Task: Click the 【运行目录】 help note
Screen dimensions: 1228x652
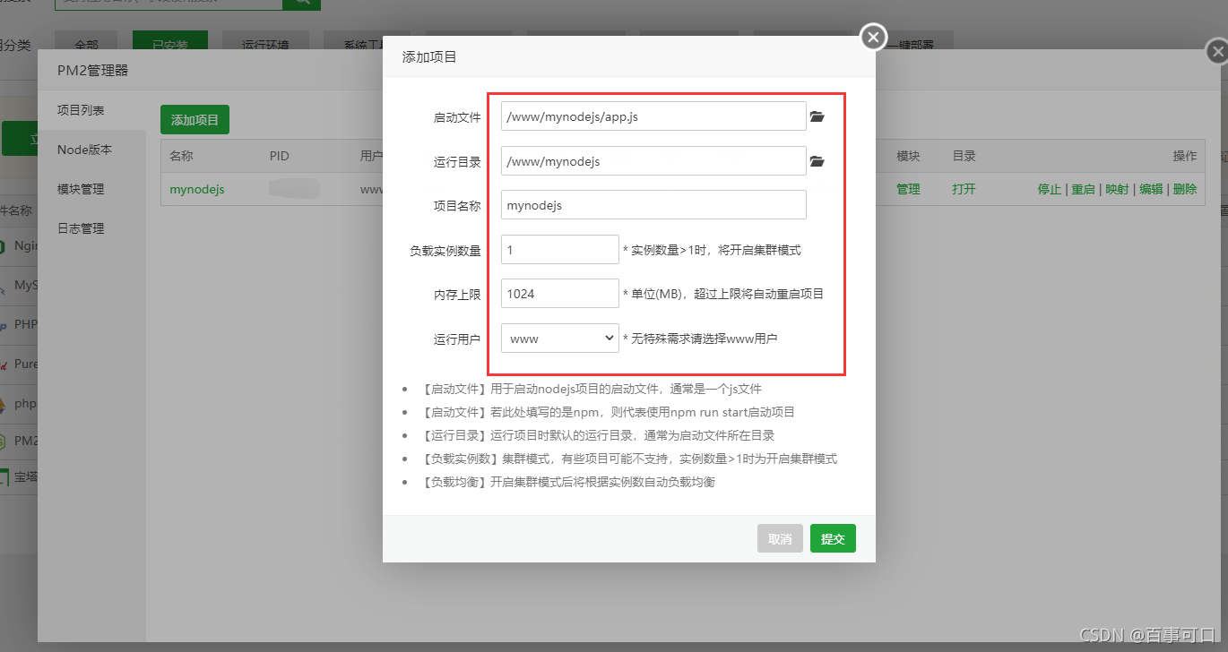Action: (x=599, y=435)
